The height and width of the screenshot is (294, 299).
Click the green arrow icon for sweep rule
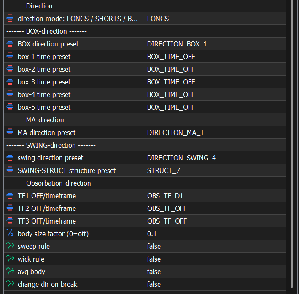click(x=10, y=246)
